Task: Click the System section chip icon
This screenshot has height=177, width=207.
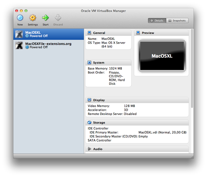Action: click(x=89, y=62)
